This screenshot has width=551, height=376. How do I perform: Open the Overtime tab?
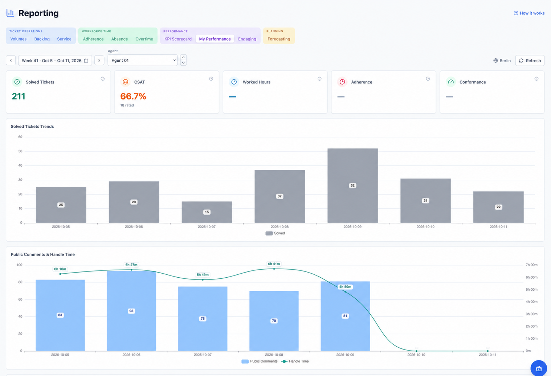click(x=144, y=39)
